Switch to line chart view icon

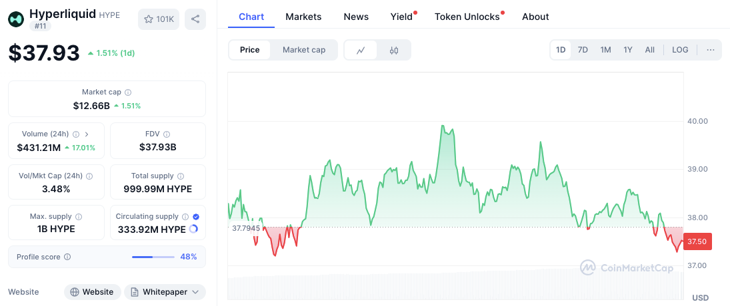[x=361, y=50]
